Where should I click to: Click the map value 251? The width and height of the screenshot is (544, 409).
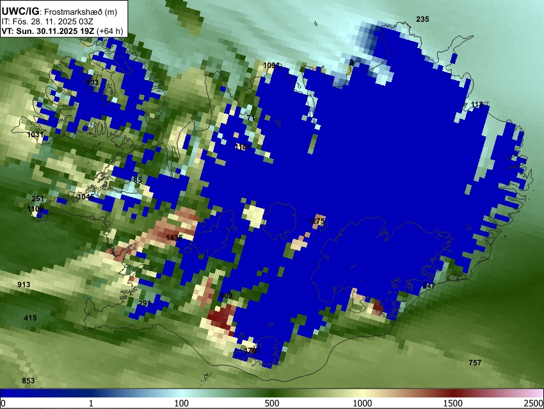pos(38,199)
